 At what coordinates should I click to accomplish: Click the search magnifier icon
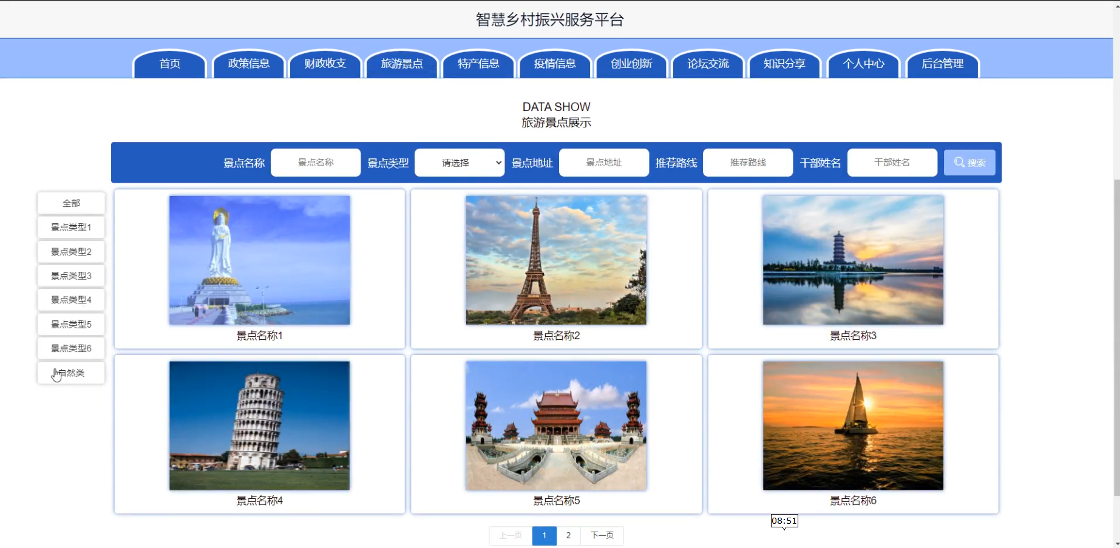pyautogui.click(x=959, y=162)
